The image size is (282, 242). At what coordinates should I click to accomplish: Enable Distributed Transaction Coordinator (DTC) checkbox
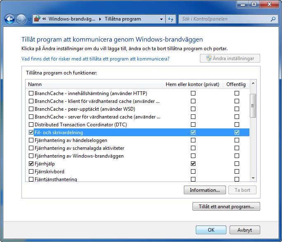point(31,125)
